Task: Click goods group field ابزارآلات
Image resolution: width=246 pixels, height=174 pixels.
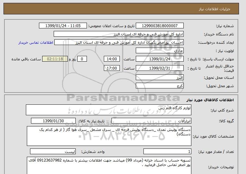Action: point(151,121)
